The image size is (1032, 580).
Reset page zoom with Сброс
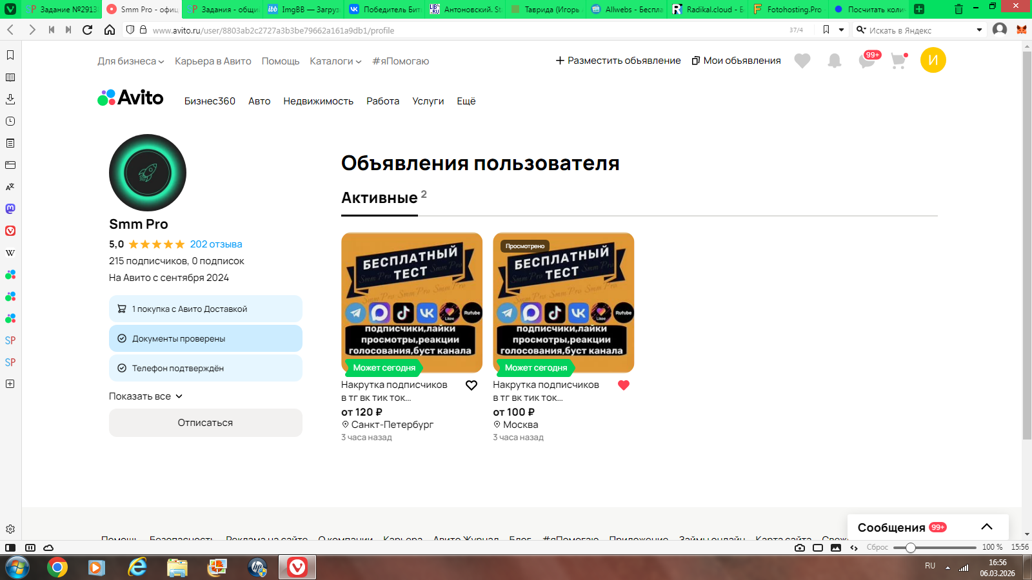[877, 548]
